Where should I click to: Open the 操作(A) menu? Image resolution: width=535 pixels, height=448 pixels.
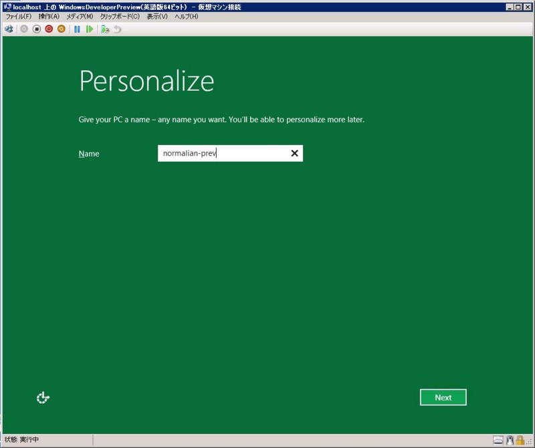click(49, 16)
